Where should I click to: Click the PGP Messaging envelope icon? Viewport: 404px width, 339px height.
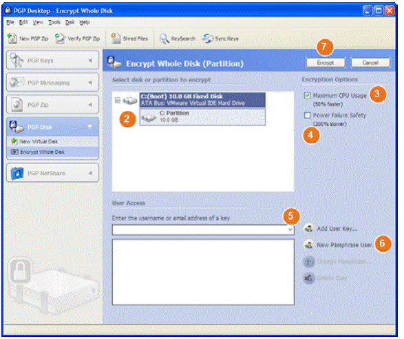(17, 83)
